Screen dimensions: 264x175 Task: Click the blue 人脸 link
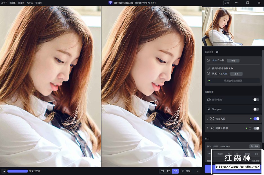pyautogui.click(x=225, y=74)
